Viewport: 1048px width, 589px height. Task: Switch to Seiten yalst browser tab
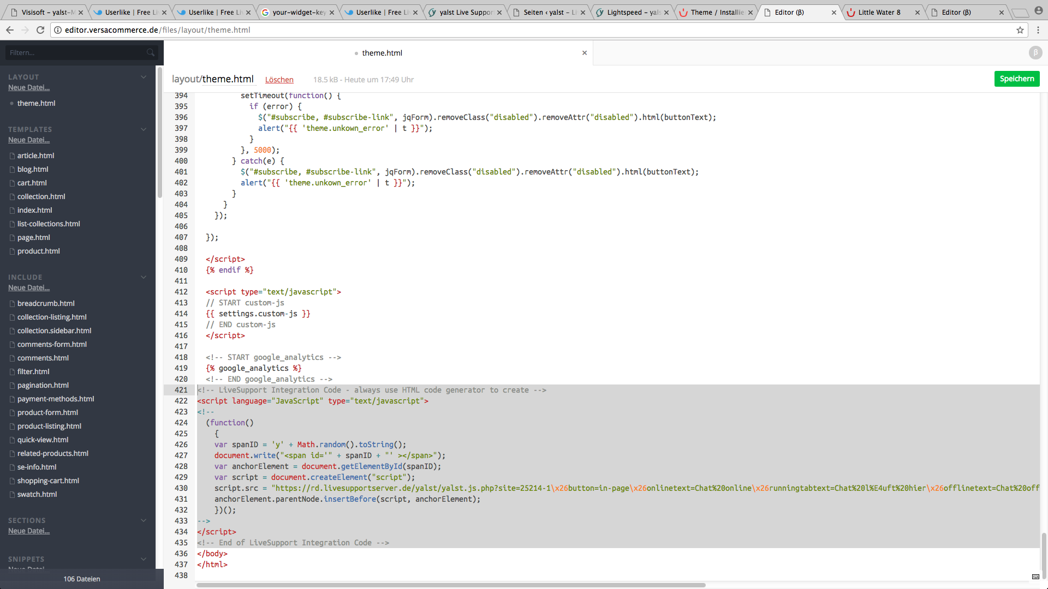point(549,12)
